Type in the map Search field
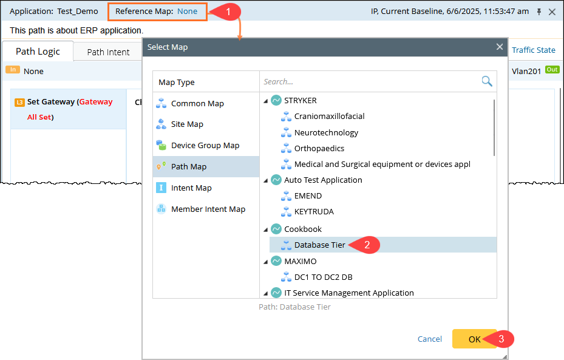The height and width of the screenshot is (360, 564). click(x=370, y=81)
